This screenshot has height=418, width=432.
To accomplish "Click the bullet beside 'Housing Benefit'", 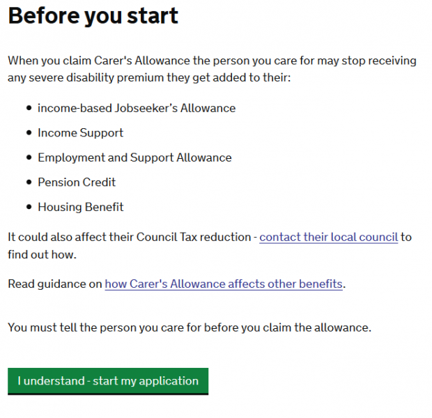I will pos(29,207).
